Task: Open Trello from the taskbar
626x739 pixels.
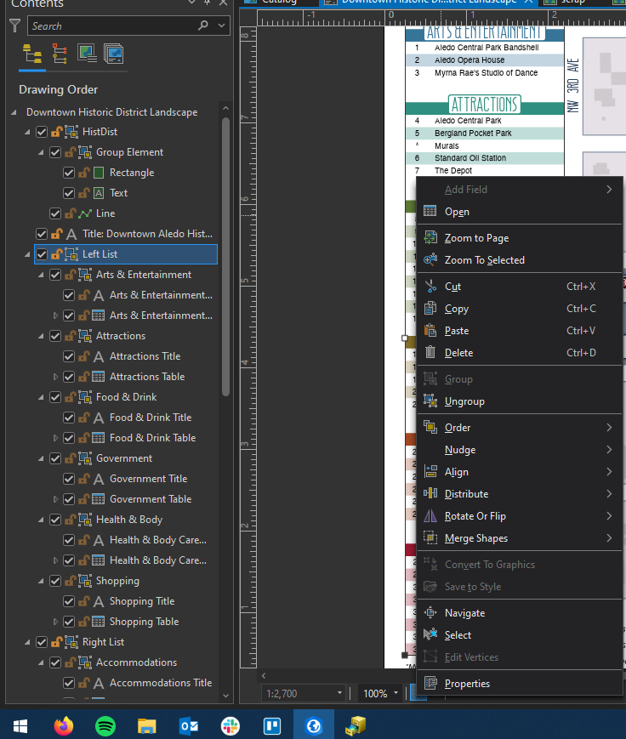Action: tap(272, 725)
